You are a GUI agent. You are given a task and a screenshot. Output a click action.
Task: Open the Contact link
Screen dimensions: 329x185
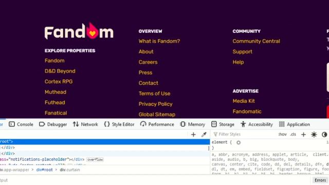148,83
